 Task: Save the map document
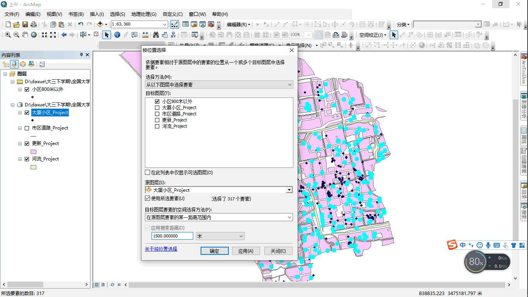[x=25, y=24]
